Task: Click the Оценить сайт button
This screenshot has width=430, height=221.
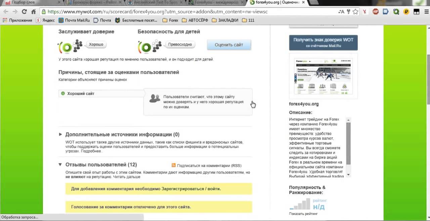Action: pos(229,45)
